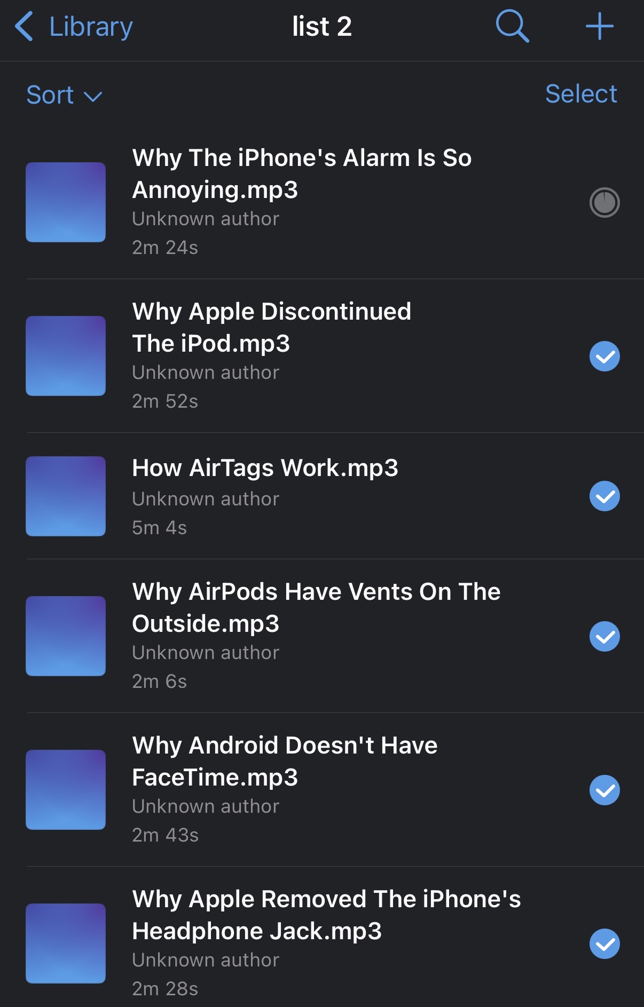Image resolution: width=644 pixels, height=1007 pixels.
Task: Open cover thumbnail of AirPods Vents track
Action: tap(66, 636)
